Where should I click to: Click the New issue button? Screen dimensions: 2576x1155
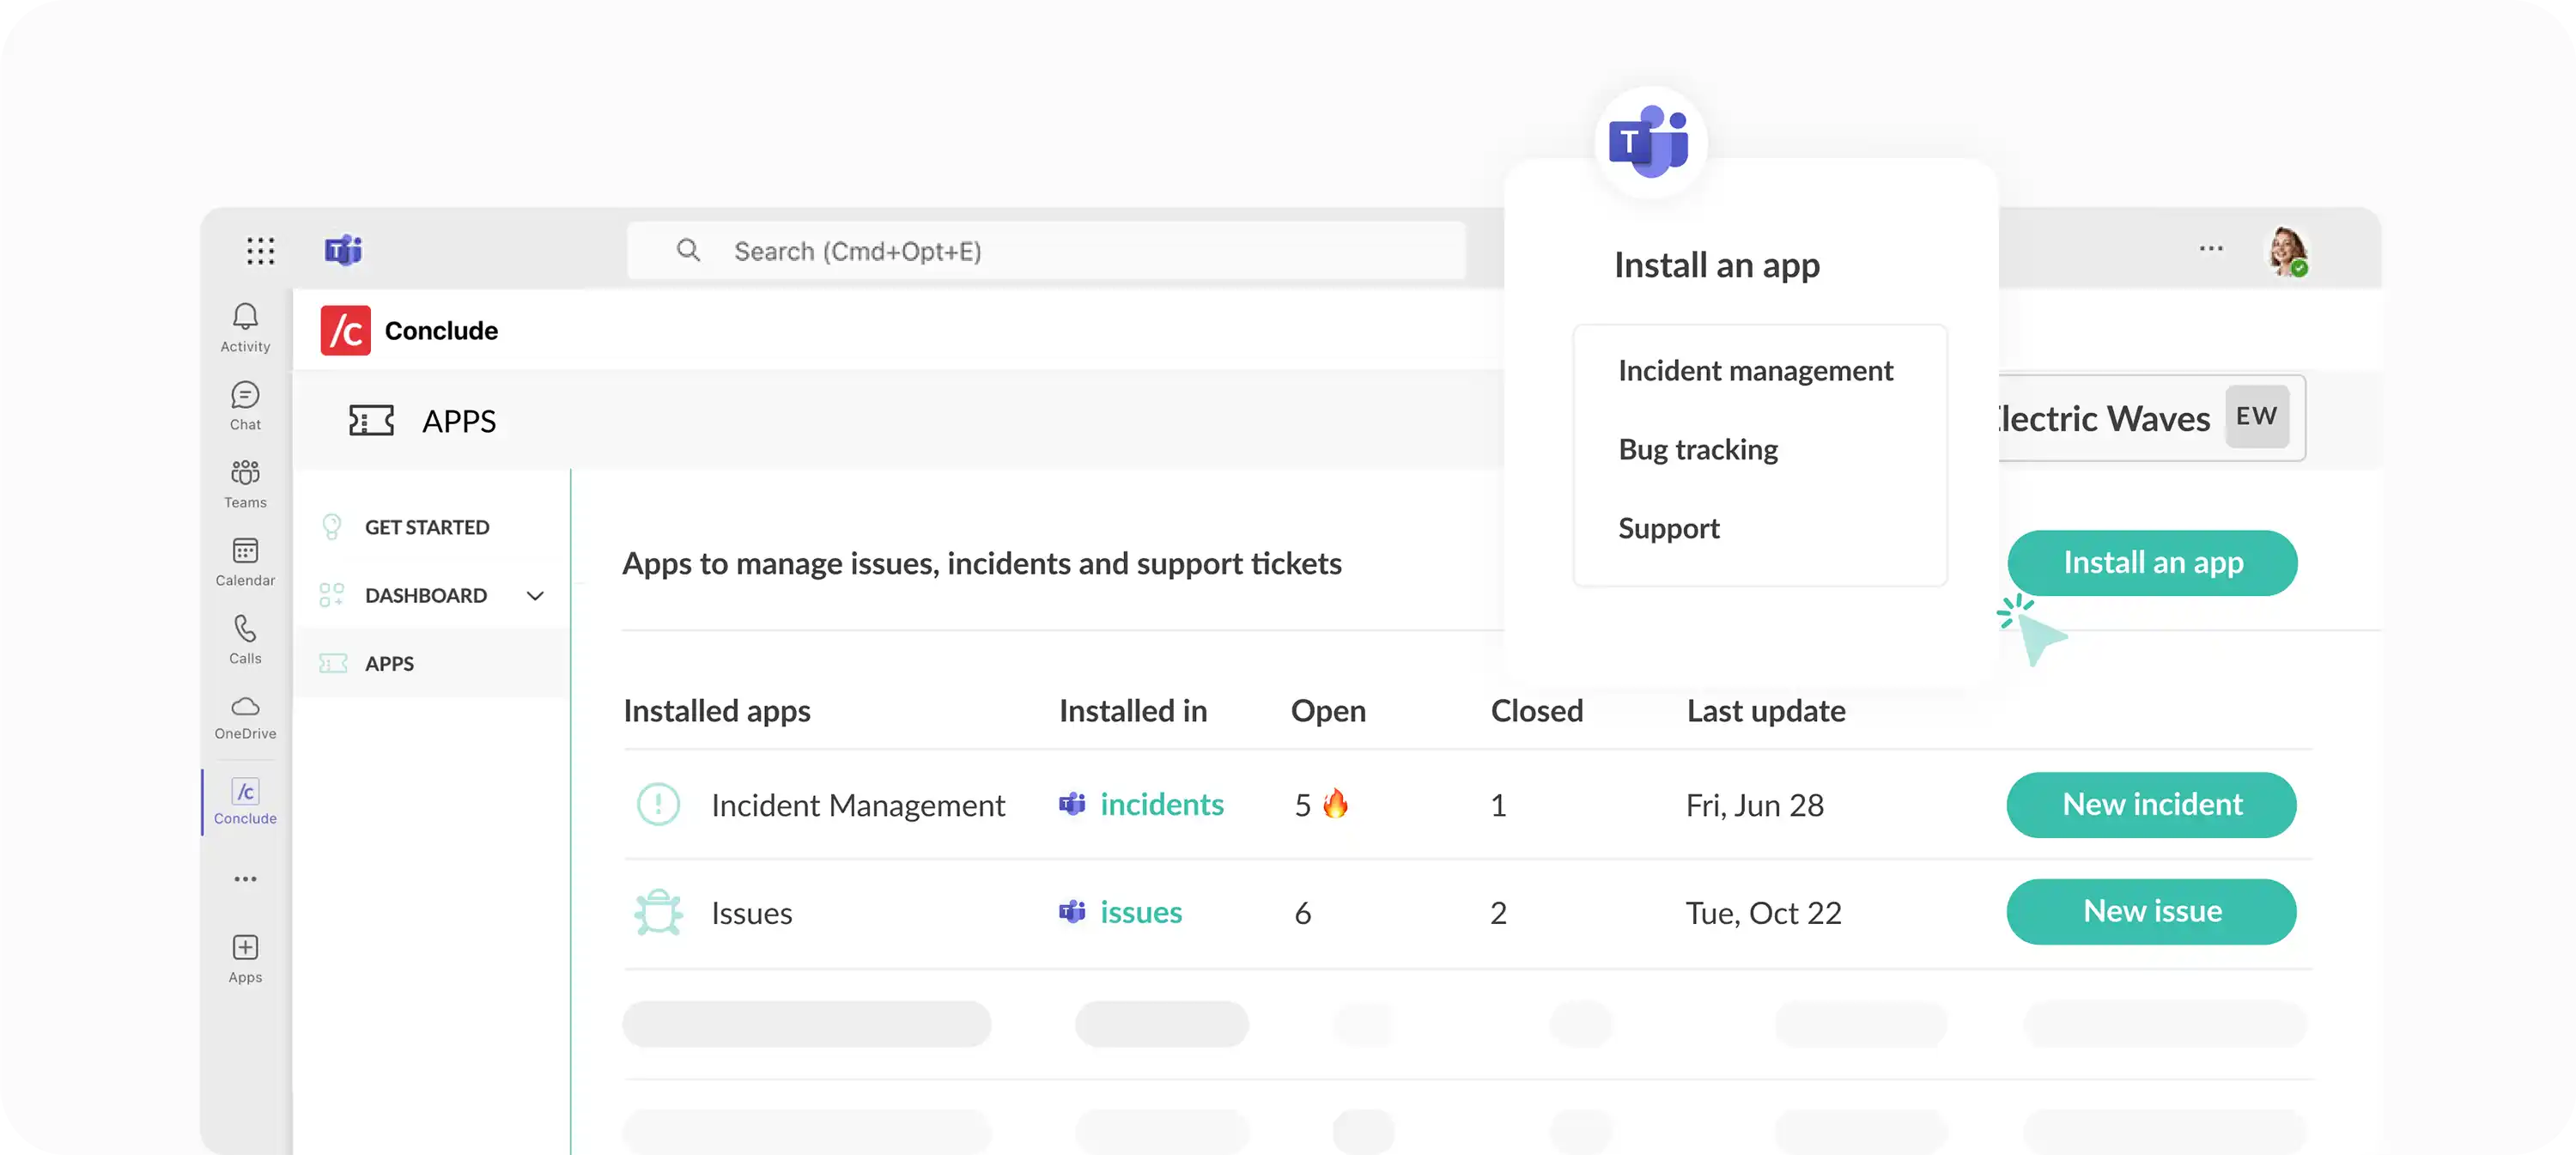pos(2151,912)
